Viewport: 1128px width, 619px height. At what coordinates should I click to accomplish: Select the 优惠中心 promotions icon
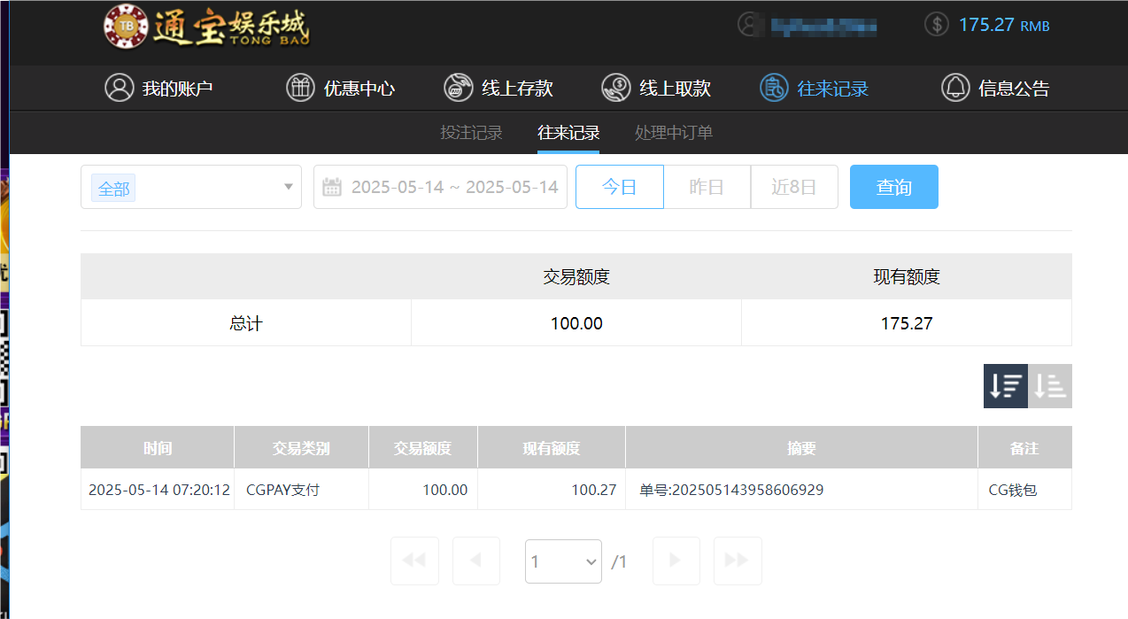click(x=300, y=88)
